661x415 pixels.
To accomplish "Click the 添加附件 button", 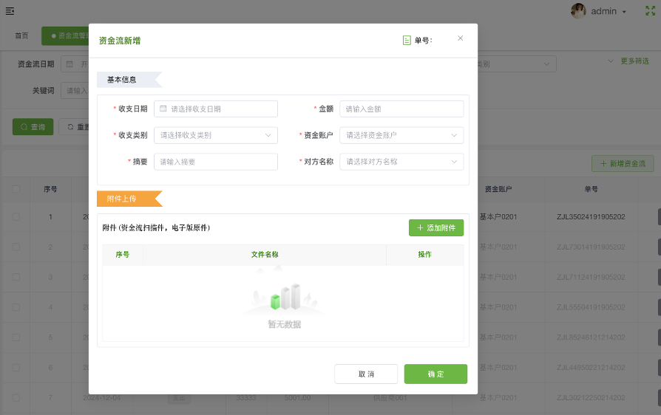I will click(x=436, y=227).
